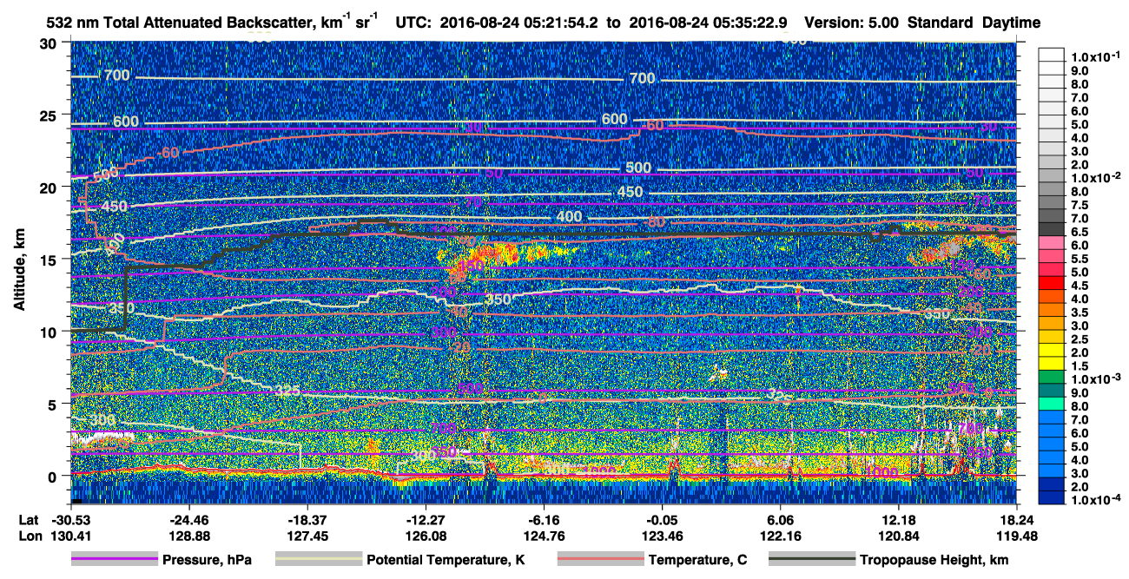Viewport: 1129px width, 579px height.
Task: Click the colorbar label '7.5'
Action: point(1079,204)
